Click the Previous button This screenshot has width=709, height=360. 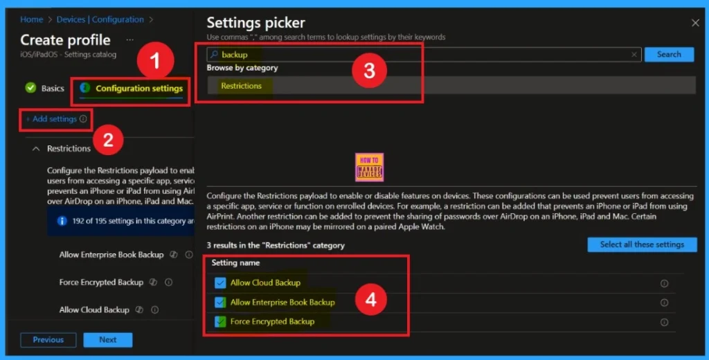(48, 340)
